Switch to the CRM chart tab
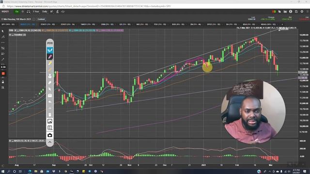Viewport: 310px width, 174px height. (107, 25)
